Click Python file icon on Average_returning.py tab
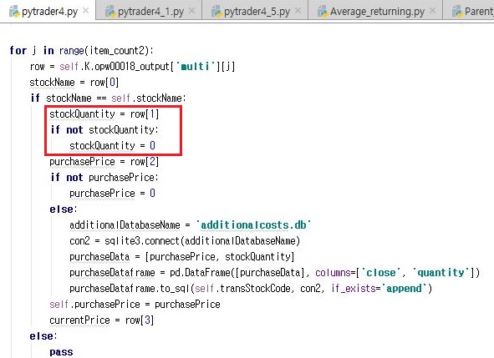Viewport: 494px width, 358px height. [x=323, y=12]
